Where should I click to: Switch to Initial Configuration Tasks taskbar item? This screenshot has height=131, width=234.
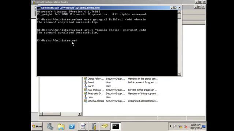pyautogui.click(x=94, y=126)
